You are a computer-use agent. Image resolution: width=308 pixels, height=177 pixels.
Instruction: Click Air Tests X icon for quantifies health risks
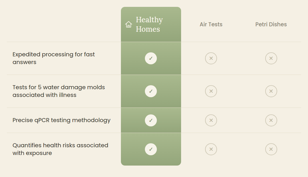[211, 149]
